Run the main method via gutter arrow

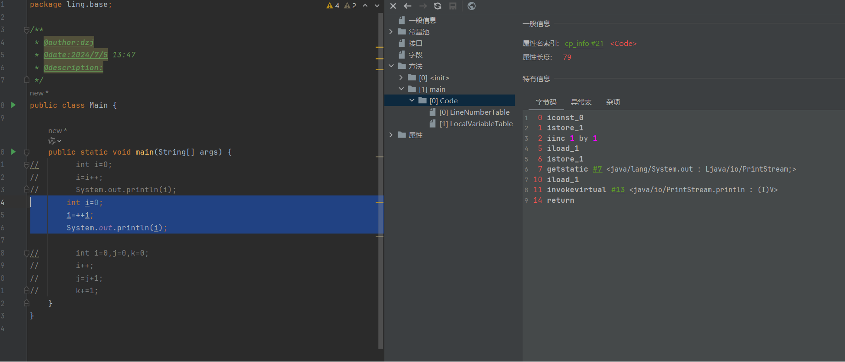tap(13, 152)
